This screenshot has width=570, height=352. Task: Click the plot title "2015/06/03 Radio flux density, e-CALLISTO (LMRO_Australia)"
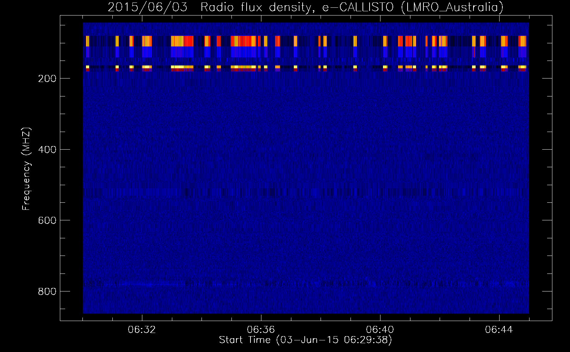305,7
